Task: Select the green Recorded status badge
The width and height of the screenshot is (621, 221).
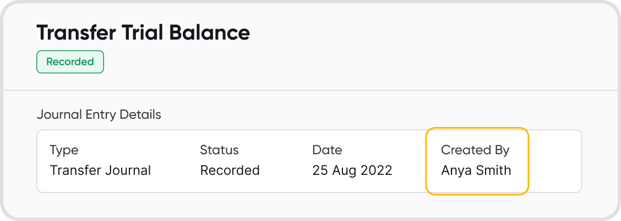Action: 70,62
